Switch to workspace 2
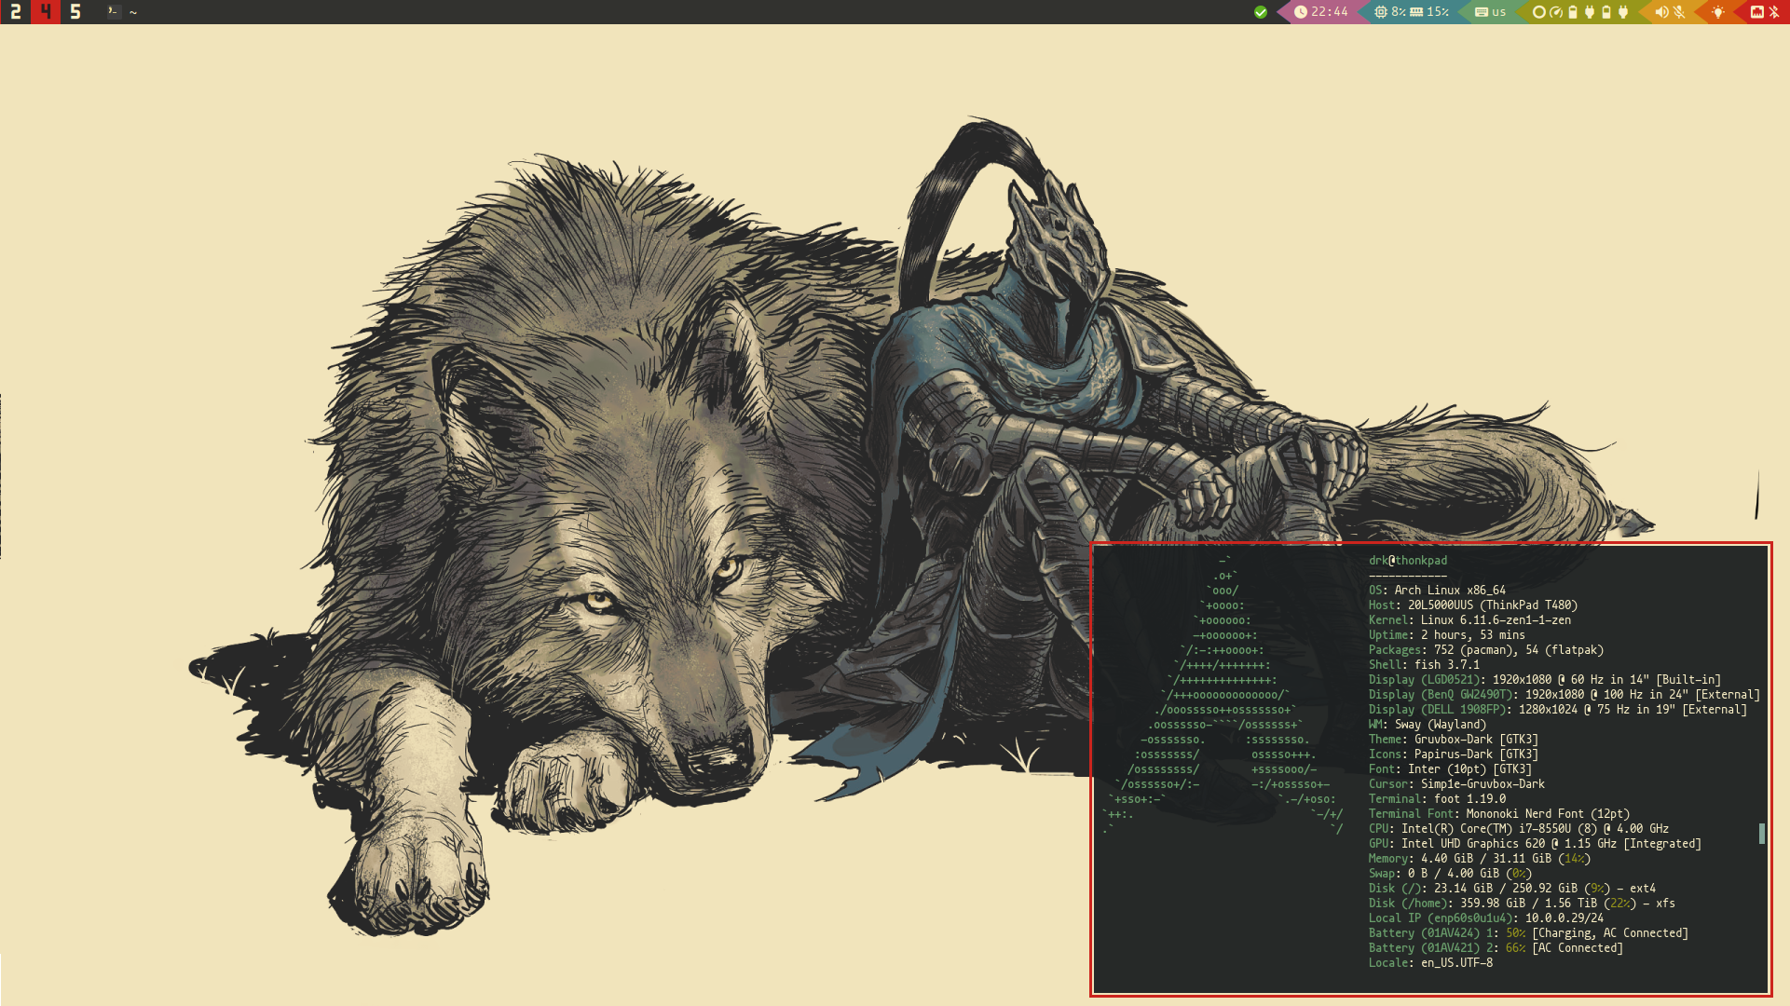This screenshot has width=1790, height=1006. 15,12
